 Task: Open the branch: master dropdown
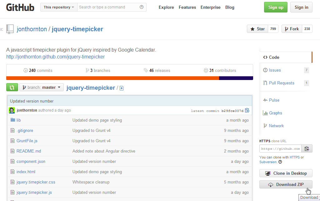(x=42, y=87)
